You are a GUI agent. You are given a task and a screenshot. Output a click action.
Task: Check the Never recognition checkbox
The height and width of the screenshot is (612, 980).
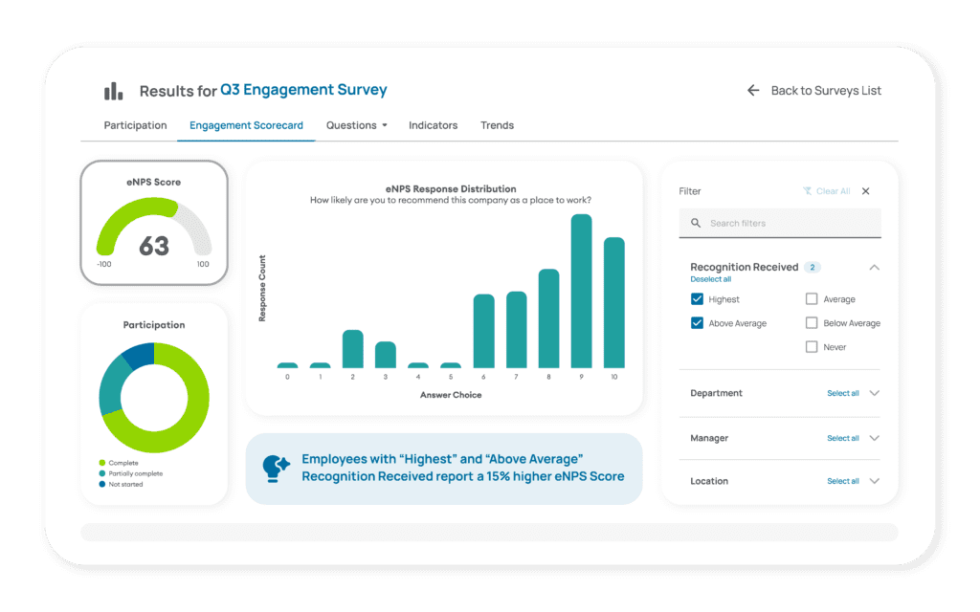coord(812,347)
